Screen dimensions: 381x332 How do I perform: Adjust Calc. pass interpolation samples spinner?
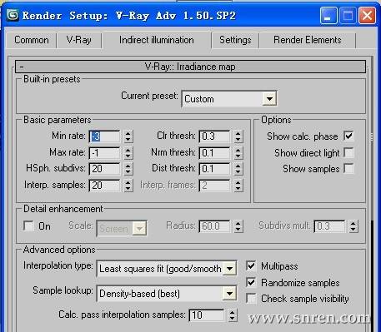(x=233, y=315)
